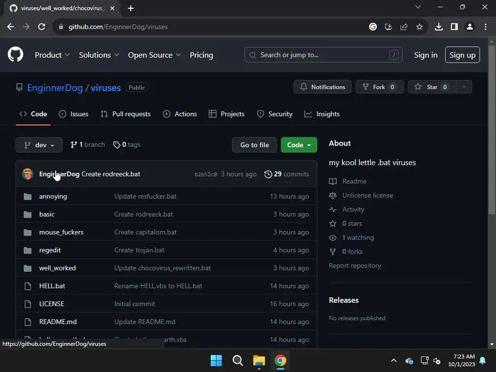Open Chrome tab search chevron

(x=418, y=7)
